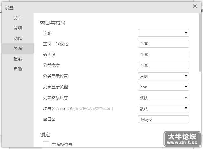This screenshot has height=149, width=203.
Task: Expand the 列表图标尺寸 dropdown
Action: 163,98
